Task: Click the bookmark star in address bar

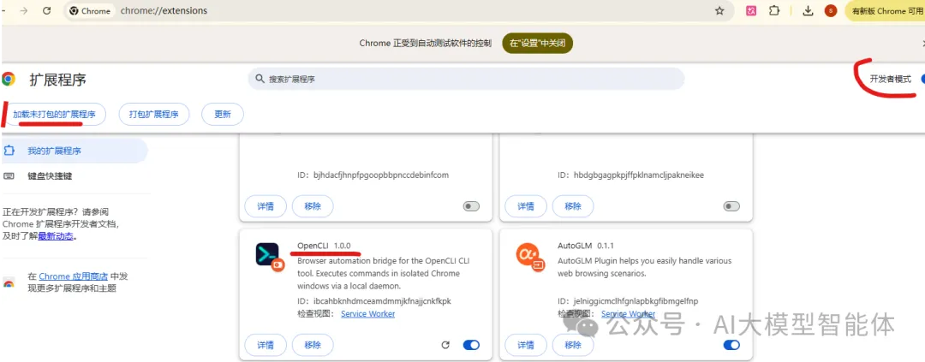Action: tap(719, 11)
